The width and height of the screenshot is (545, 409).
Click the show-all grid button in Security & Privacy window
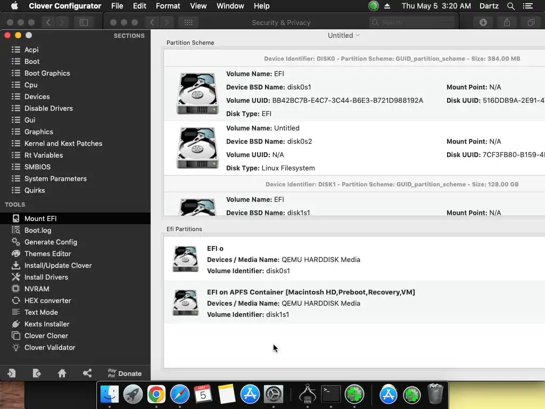(x=188, y=22)
